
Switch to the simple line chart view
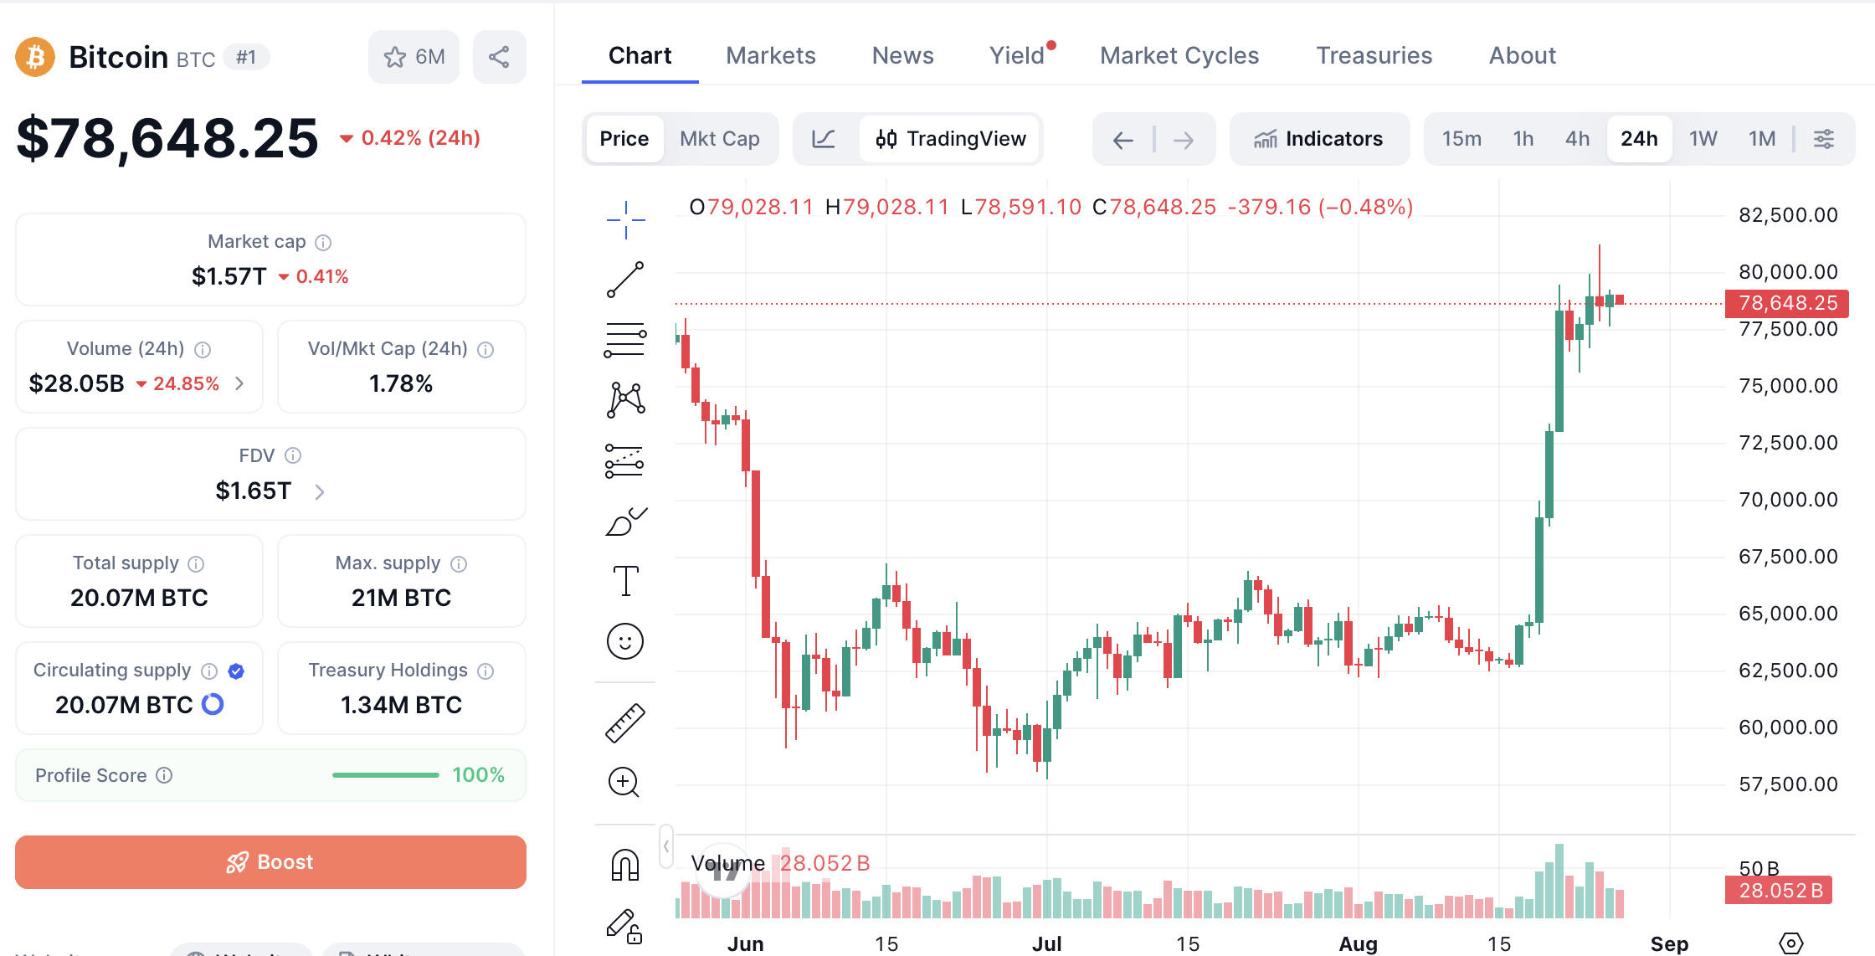[824, 139]
